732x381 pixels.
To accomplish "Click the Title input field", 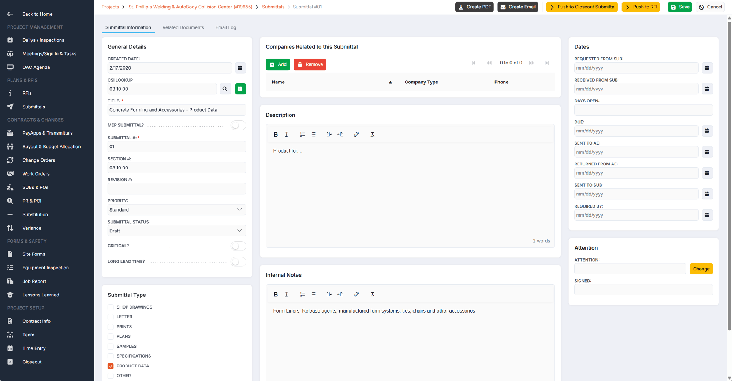I will point(176,110).
